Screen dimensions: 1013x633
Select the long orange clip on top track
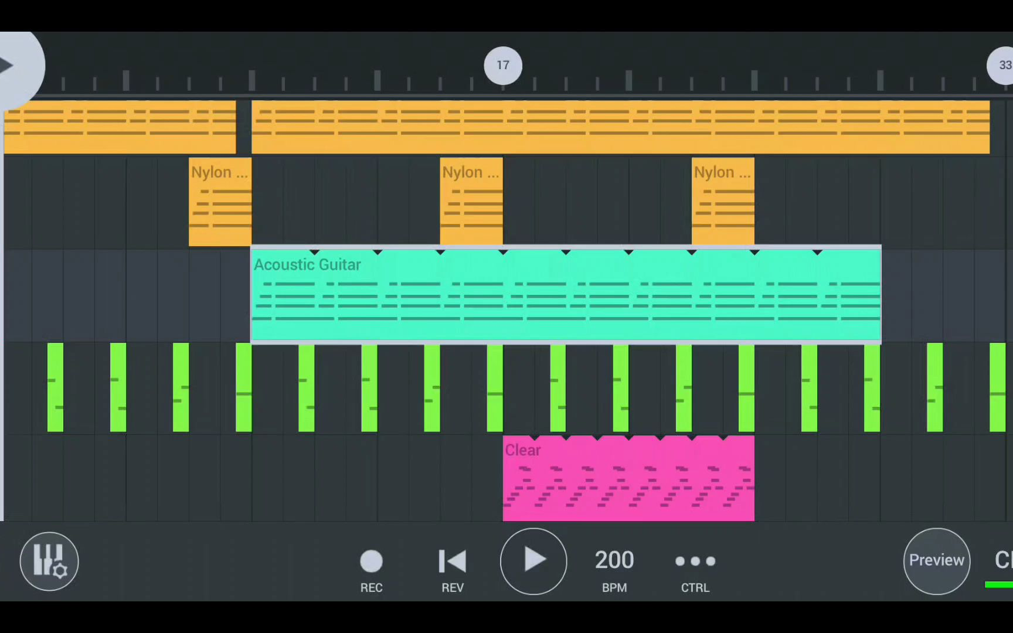click(x=620, y=127)
